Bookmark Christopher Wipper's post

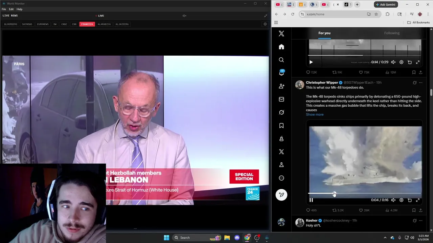pos(414,210)
